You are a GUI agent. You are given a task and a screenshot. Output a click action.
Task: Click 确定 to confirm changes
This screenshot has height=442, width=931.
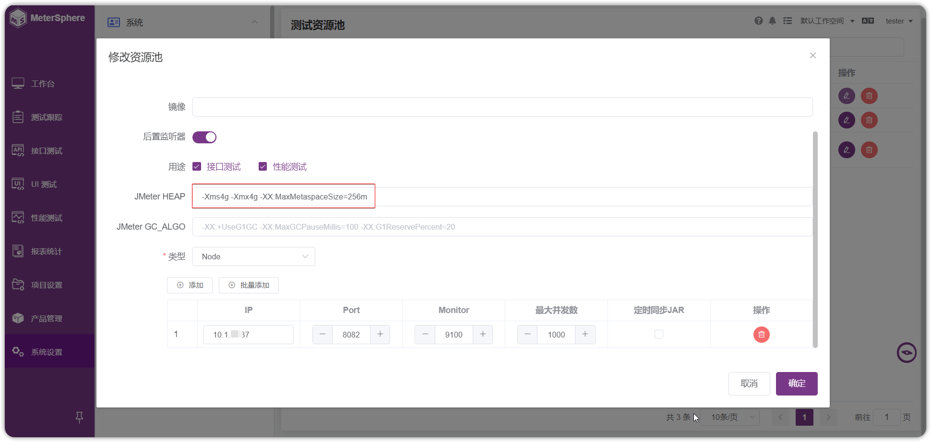(x=797, y=384)
